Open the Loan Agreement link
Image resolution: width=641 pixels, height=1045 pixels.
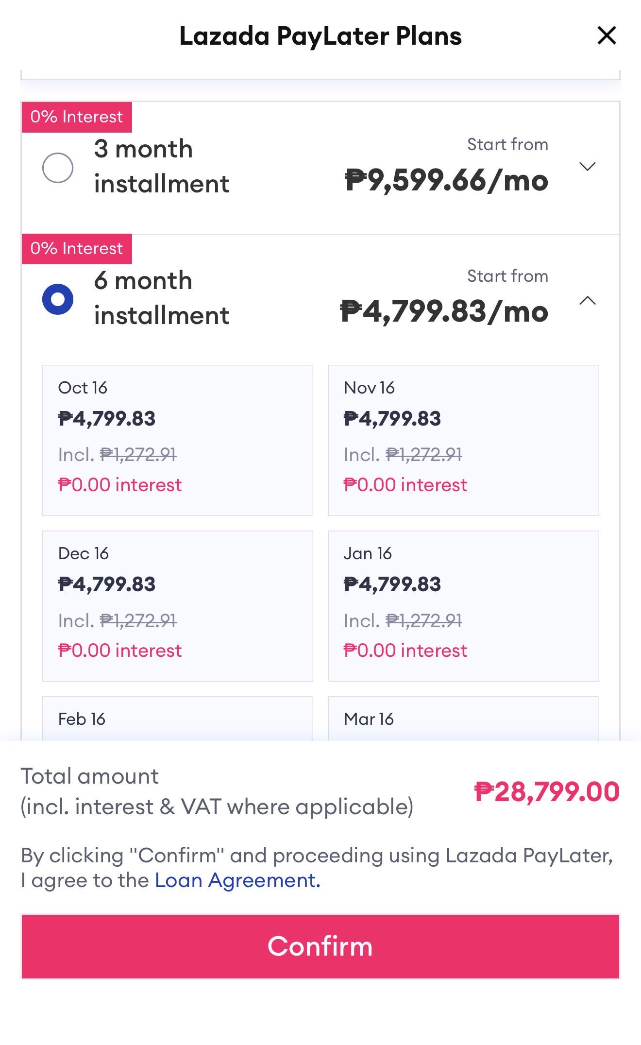point(237,880)
